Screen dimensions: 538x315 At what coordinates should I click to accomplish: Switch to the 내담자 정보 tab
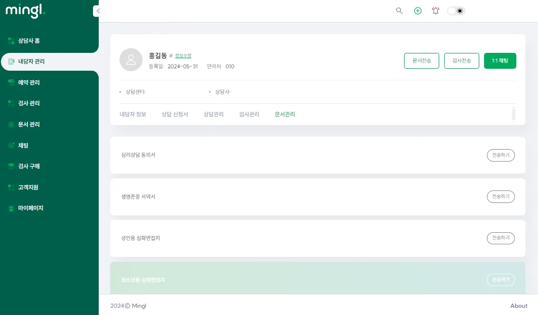click(133, 114)
